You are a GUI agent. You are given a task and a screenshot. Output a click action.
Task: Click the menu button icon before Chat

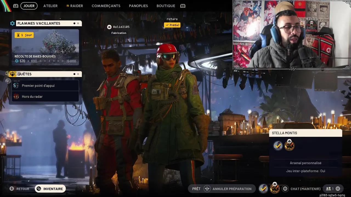pos(285,189)
